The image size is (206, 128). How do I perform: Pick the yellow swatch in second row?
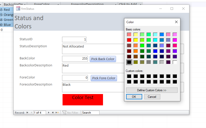click(136, 40)
